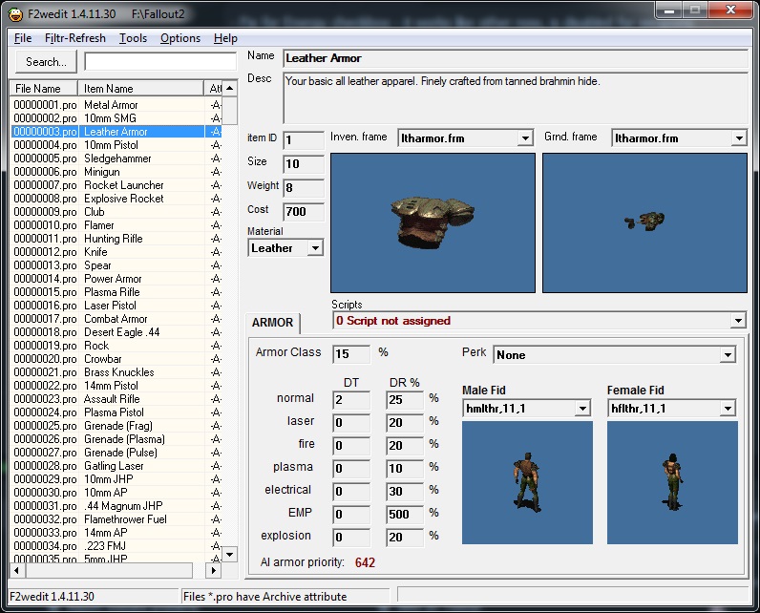Image resolution: width=760 pixels, height=613 pixels.
Task: Click the inventory frame armor preview
Action: point(433,222)
